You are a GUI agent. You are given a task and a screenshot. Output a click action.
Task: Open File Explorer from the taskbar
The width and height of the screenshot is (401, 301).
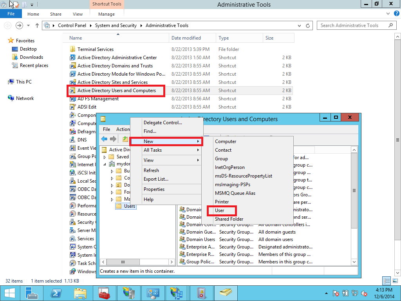pos(80,293)
